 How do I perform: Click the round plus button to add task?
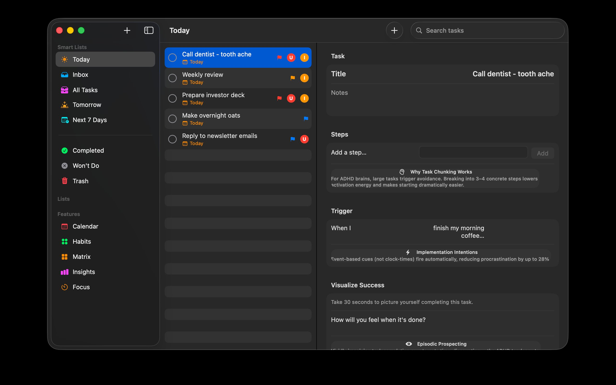coord(394,30)
